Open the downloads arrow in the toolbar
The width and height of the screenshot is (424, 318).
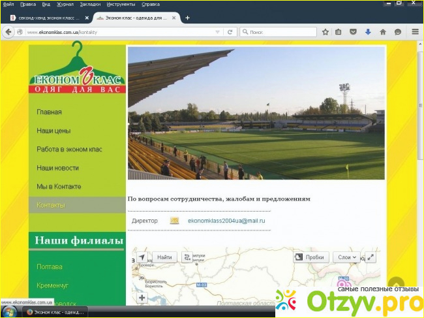(x=367, y=31)
